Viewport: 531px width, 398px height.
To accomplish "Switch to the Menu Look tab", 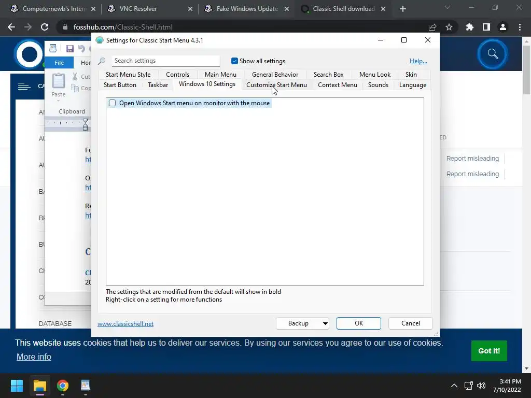I will pos(375,75).
